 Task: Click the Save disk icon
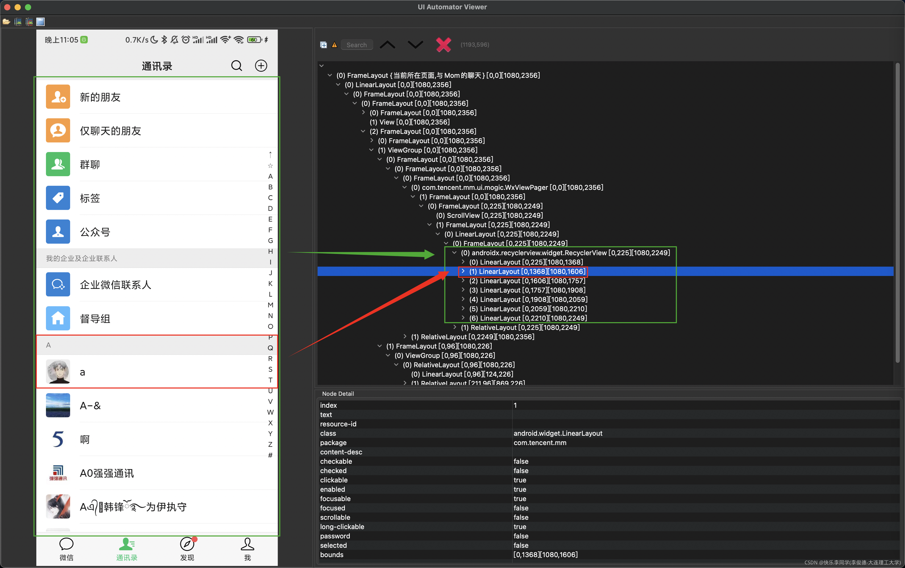[x=40, y=22]
